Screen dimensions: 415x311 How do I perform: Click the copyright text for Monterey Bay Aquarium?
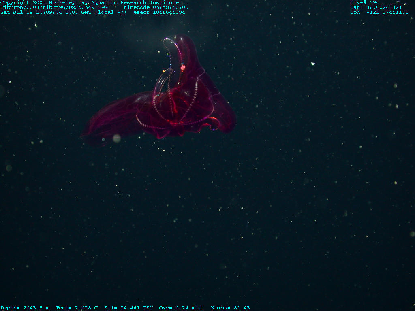(89, 2)
